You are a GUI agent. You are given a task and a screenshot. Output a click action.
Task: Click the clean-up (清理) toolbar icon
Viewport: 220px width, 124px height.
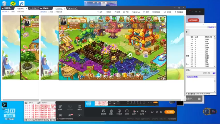point(117,12)
